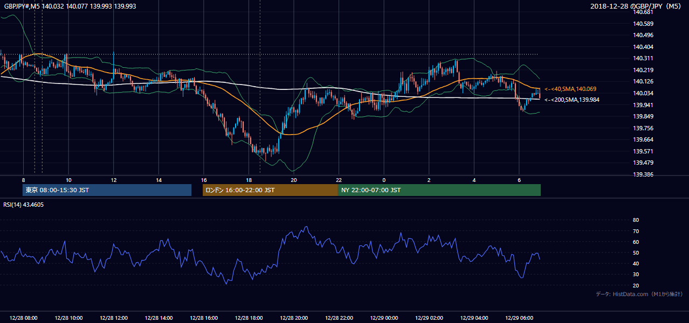The image size is (689, 323).
Task: Click the hour 22 label under the price chart
Action: [339, 180]
